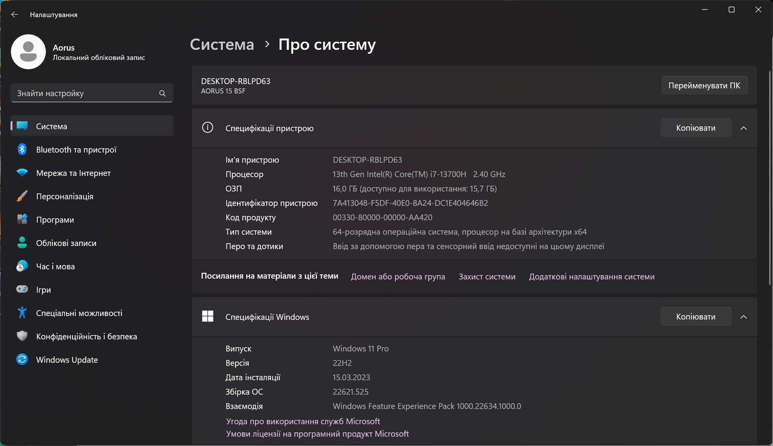Collapse the Специфікації Windows section
773x446 pixels.
pyautogui.click(x=743, y=317)
